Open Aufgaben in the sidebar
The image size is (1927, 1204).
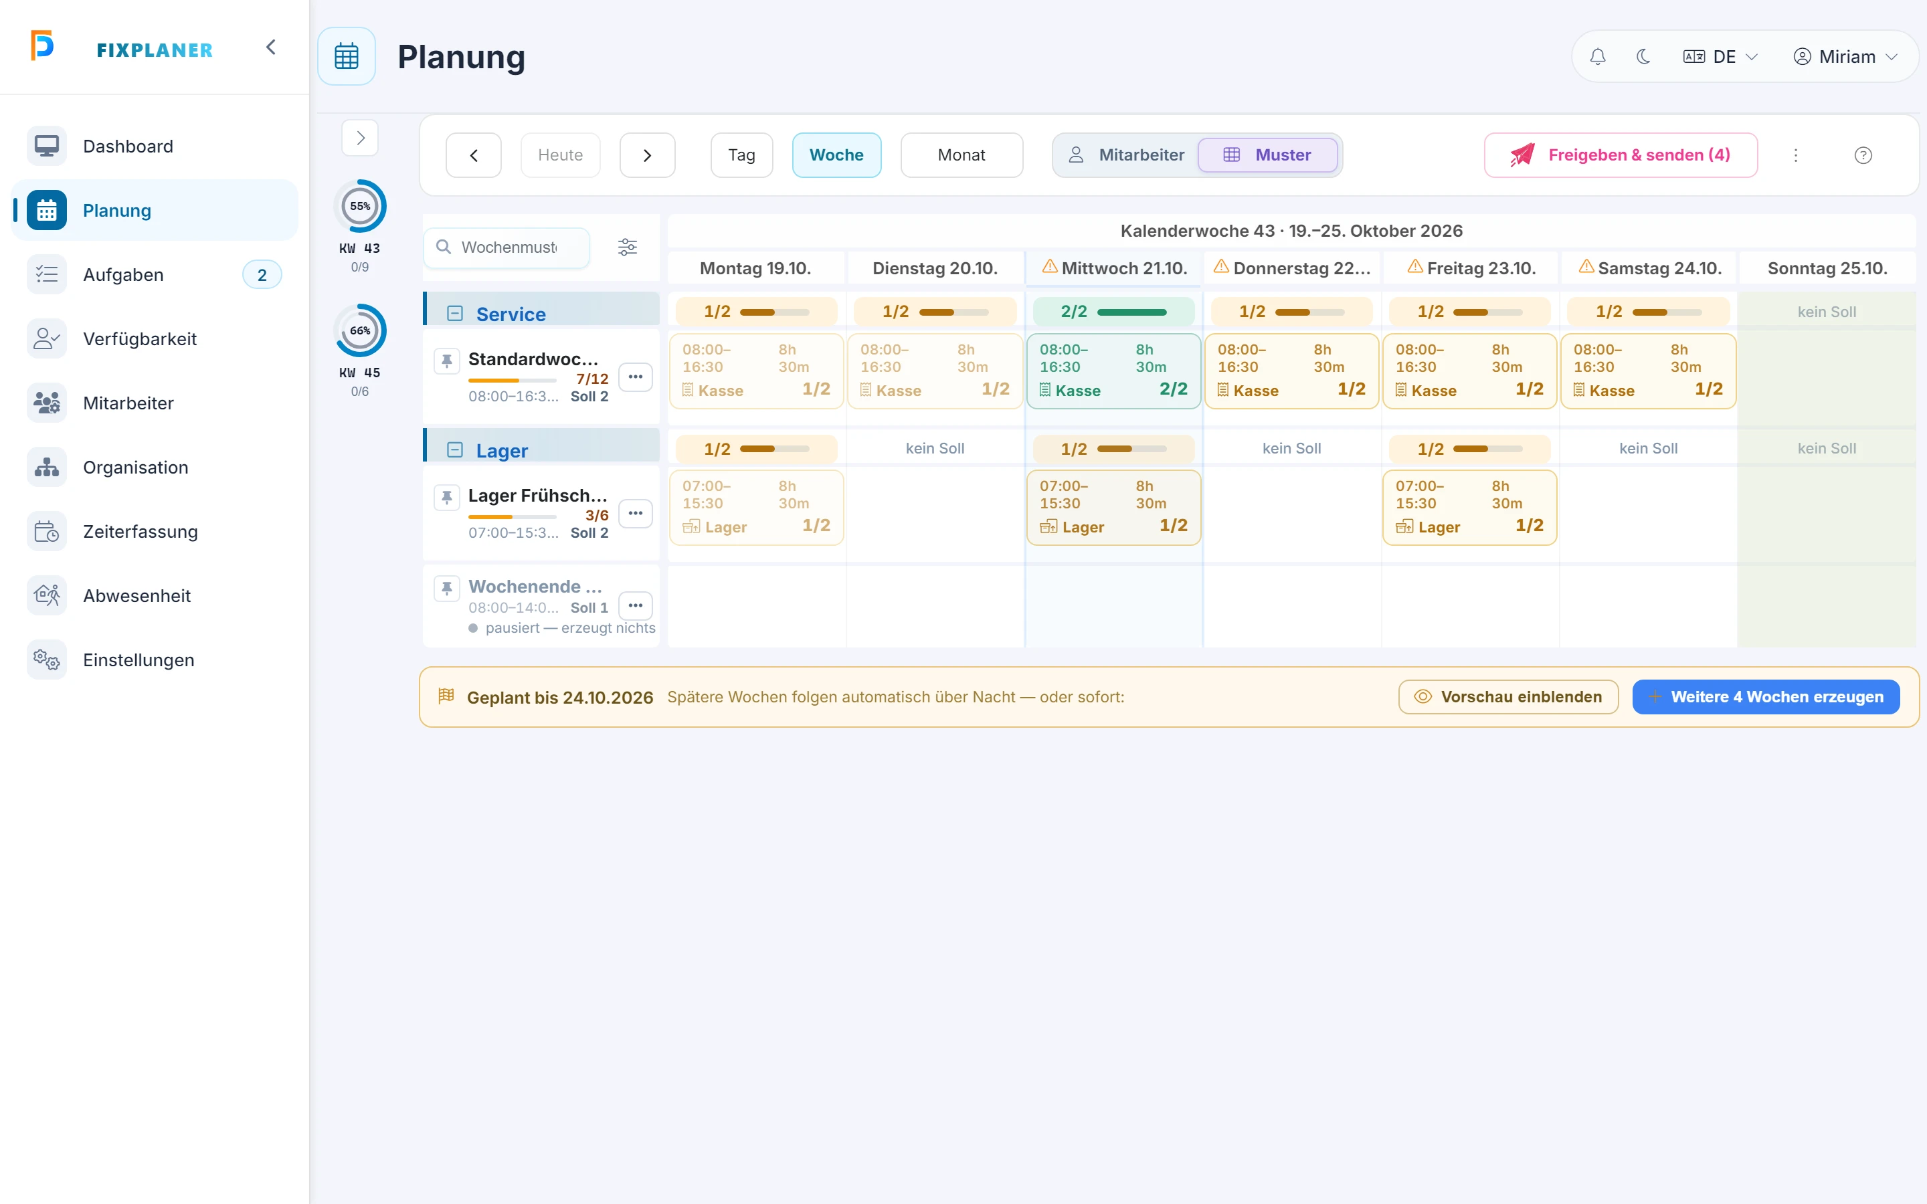[x=155, y=275]
